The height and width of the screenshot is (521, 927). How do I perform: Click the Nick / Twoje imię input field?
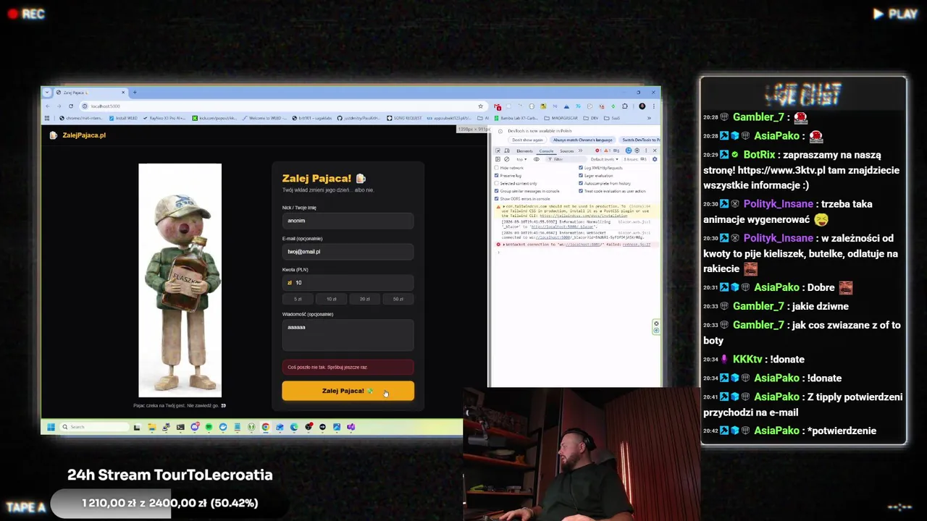point(348,221)
